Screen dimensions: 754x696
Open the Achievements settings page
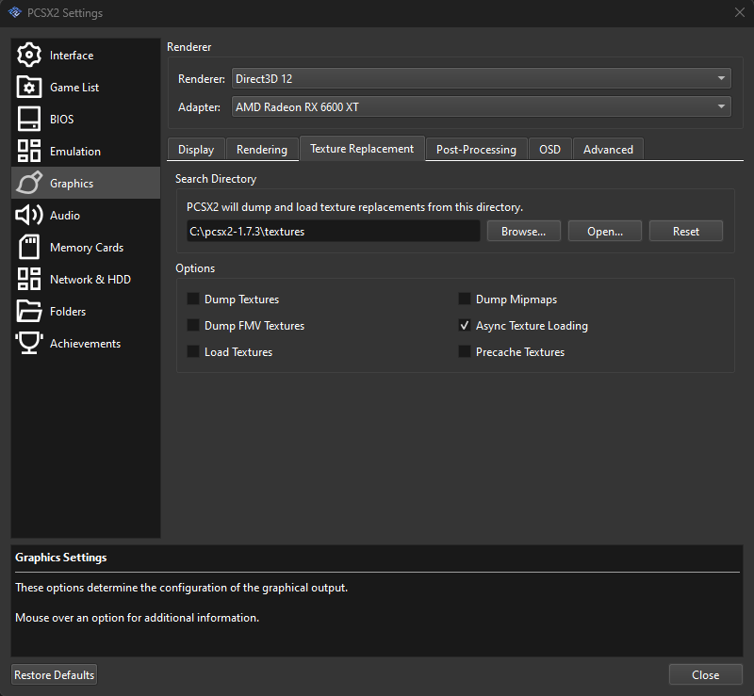click(85, 344)
